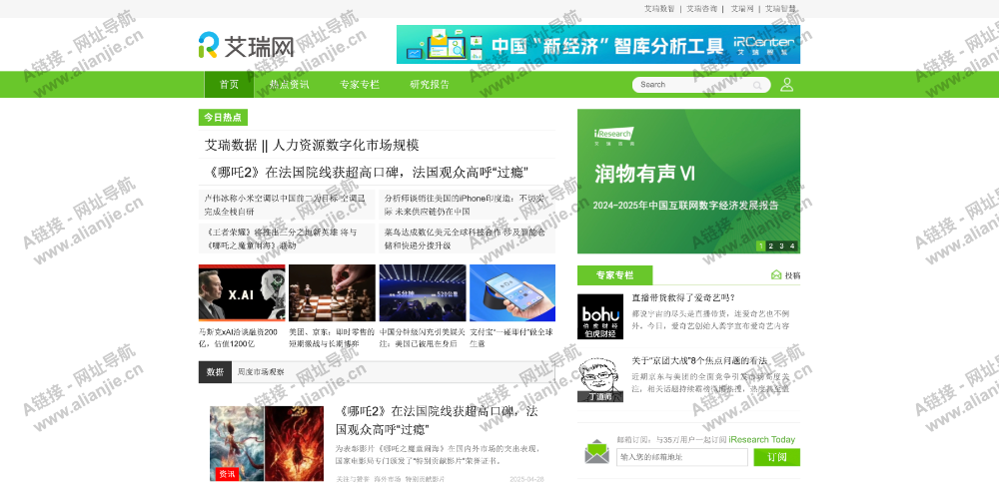Click the search magnifier icon

tap(757, 85)
